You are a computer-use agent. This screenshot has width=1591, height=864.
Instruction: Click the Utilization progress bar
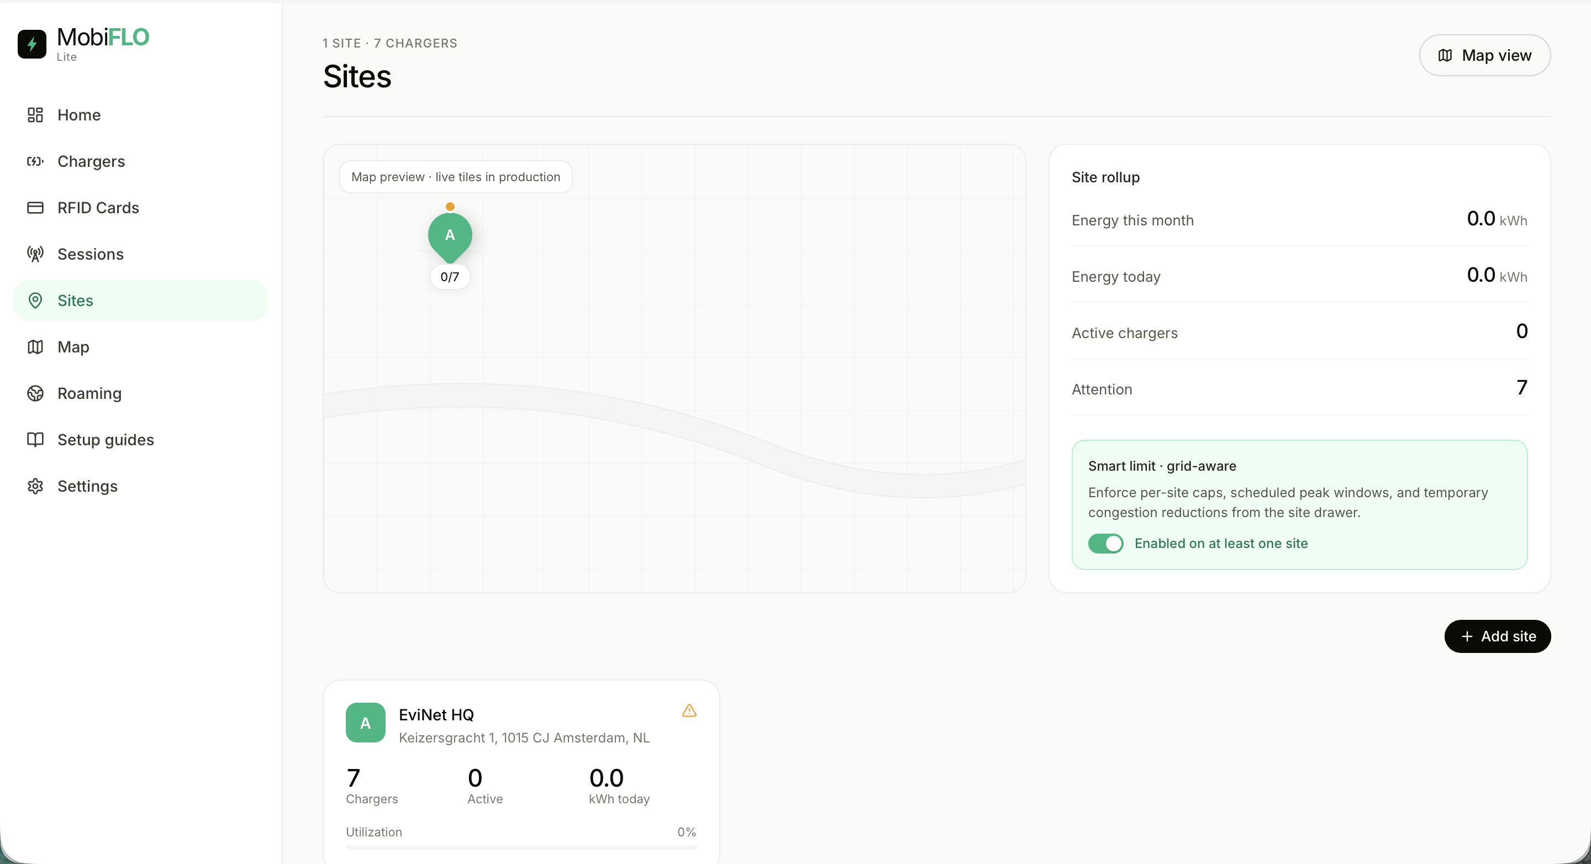tap(521, 847)
